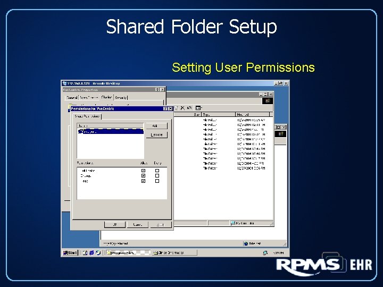383x287 pixels.
Task: Launch Internet Explorer from quick launch
Action: click(x=91, y=253)
